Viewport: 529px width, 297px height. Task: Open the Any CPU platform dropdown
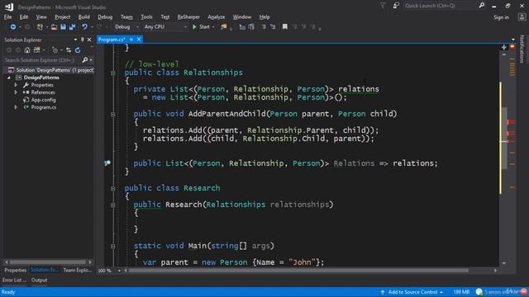click(165, 27)
